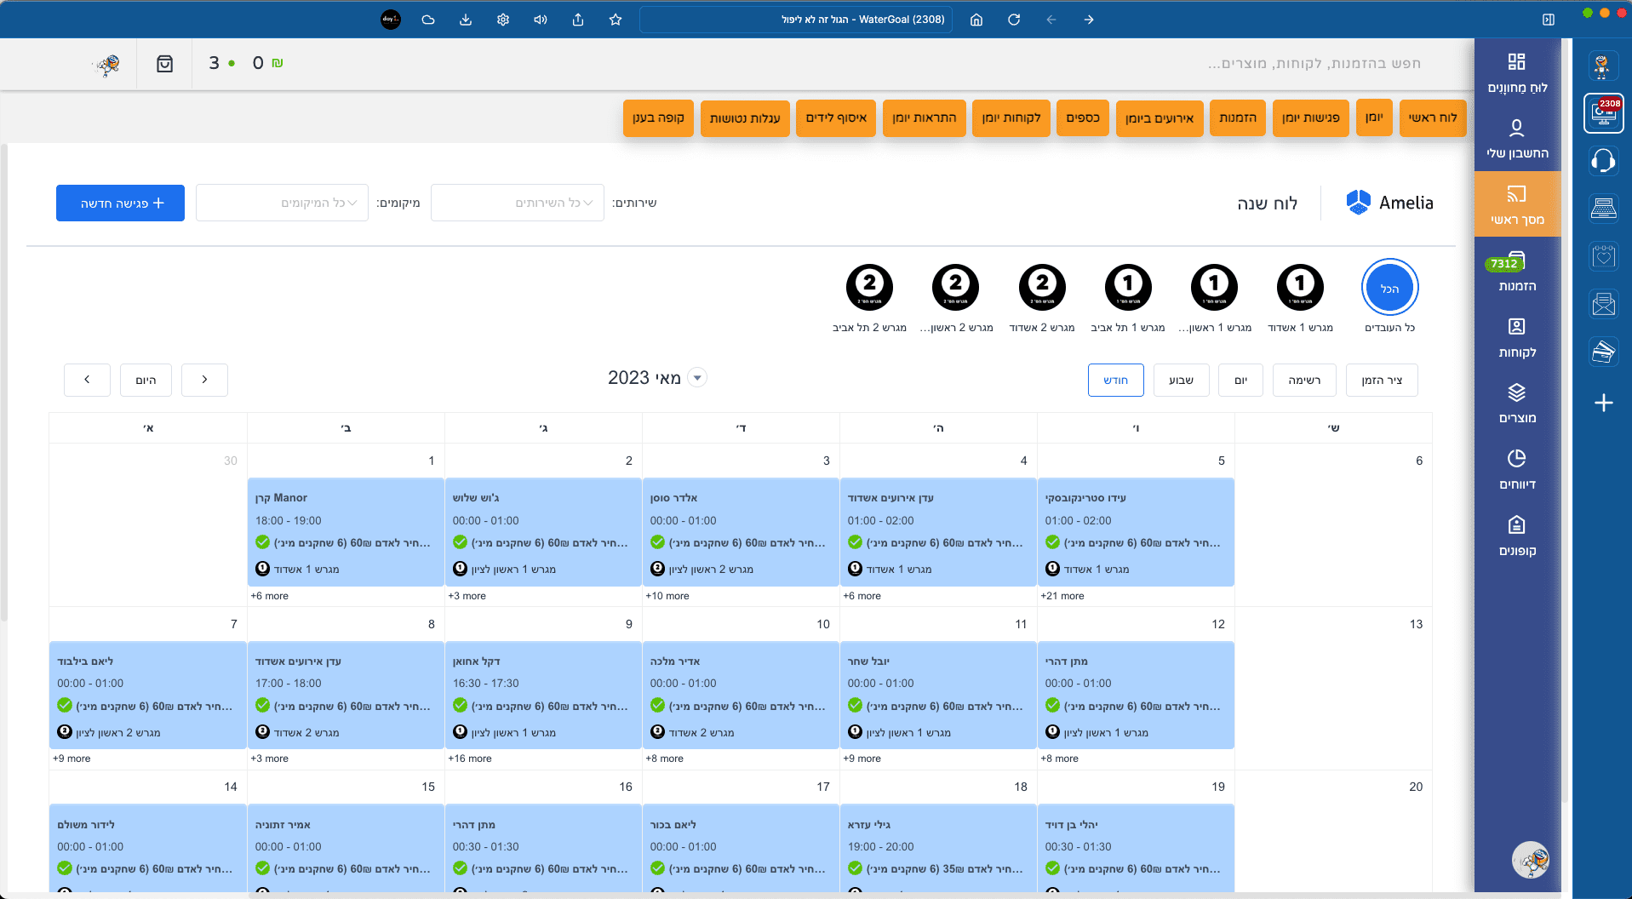Screen dimensions: 1632x899
Task: Click the פגישה חדשה new appointment button
Action: (x=120, y=203)
